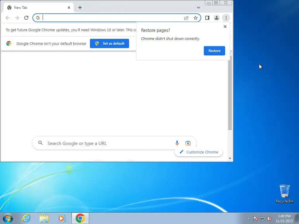The height and width of the screenshot is (224, 299).
Task: Reload the page with the refresh icon
Action: click(26, 18)
